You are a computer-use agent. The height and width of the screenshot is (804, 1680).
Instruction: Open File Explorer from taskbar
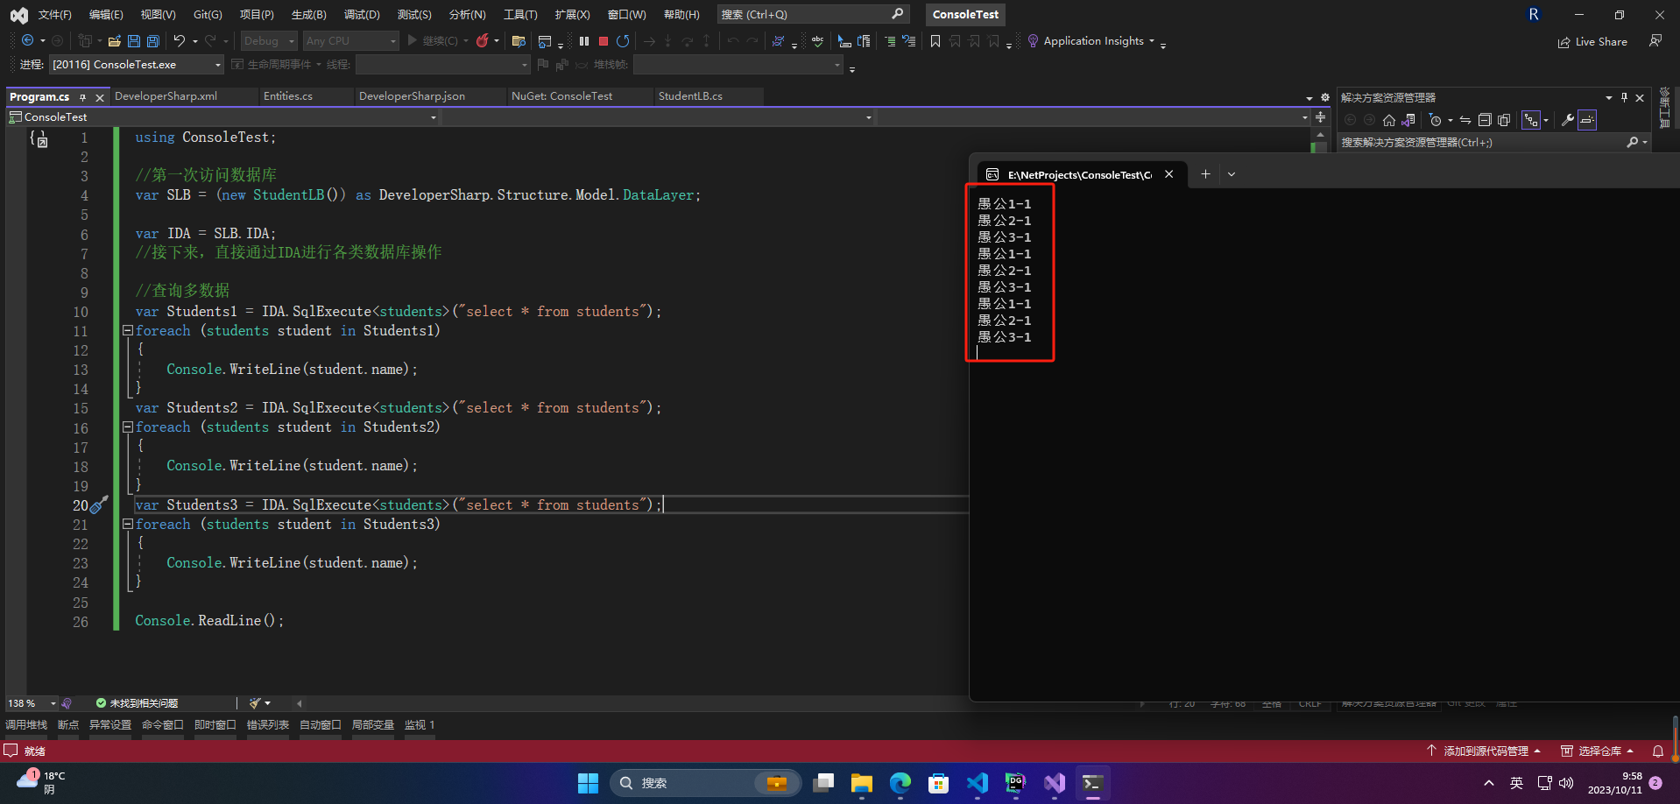[x=861, y=783]
